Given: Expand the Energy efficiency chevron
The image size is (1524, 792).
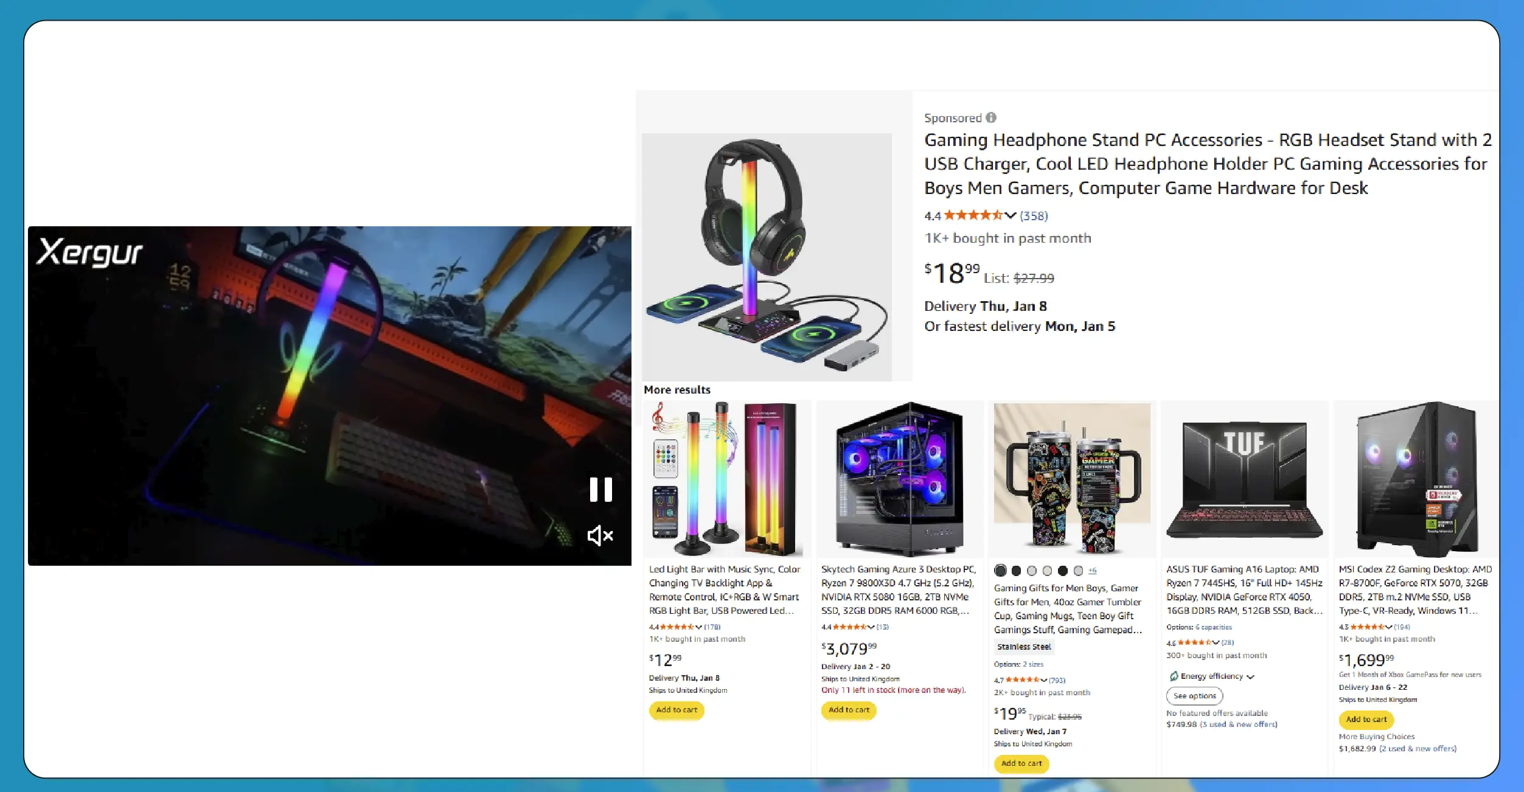Looking at the screenshot, I should point(1250,676).
